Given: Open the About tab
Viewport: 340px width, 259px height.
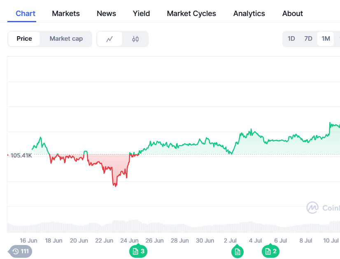Looking at the screenshot, I should tap(293, 14).
